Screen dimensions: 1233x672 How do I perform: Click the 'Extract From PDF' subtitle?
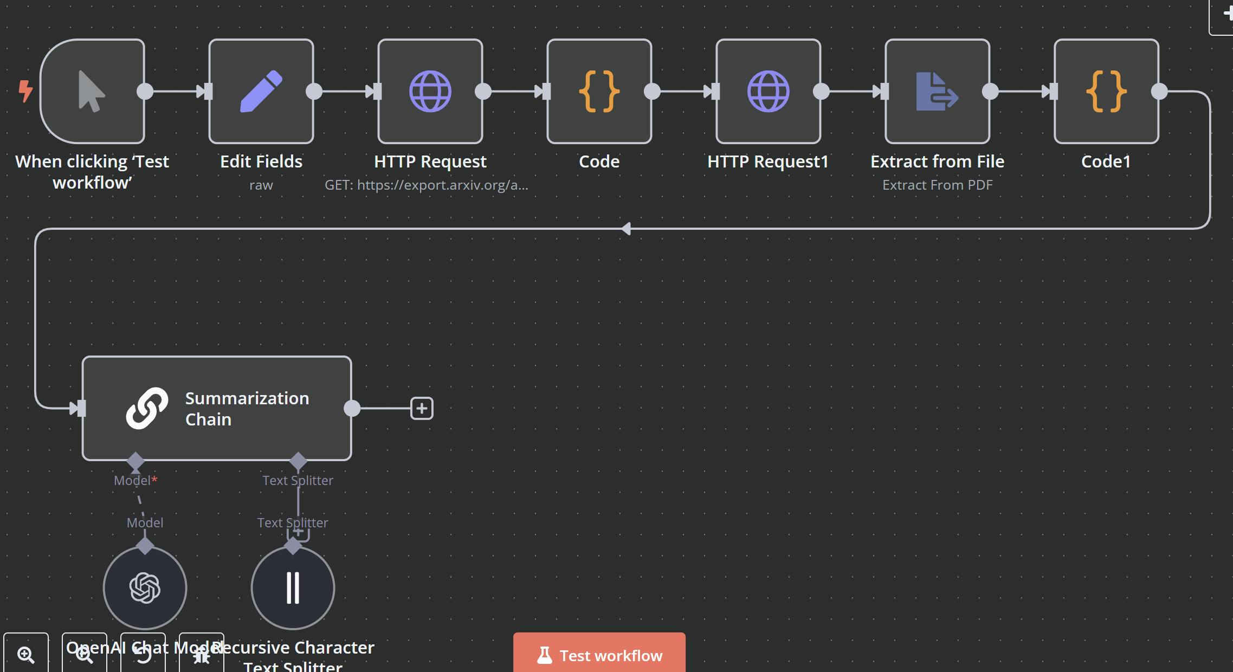(x=938, y=185)
